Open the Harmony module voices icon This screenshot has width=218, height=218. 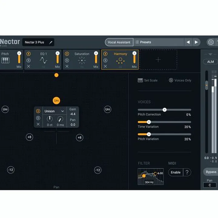(121, 61)
